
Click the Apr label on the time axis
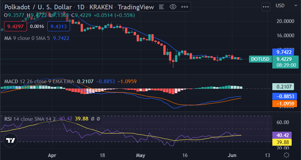(52, 155)
